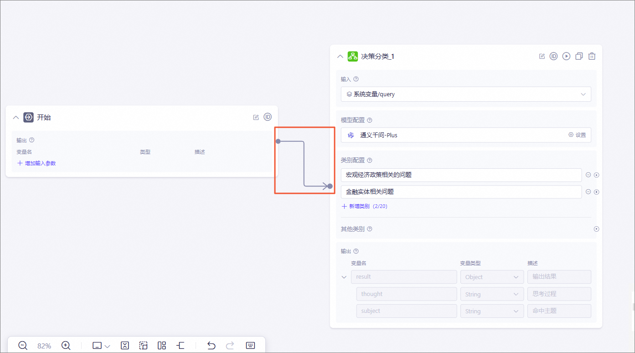Click the subject variable name field
The height and width of the screenshot is (353, 635).
pyautogui.click(x=407, y=311)
